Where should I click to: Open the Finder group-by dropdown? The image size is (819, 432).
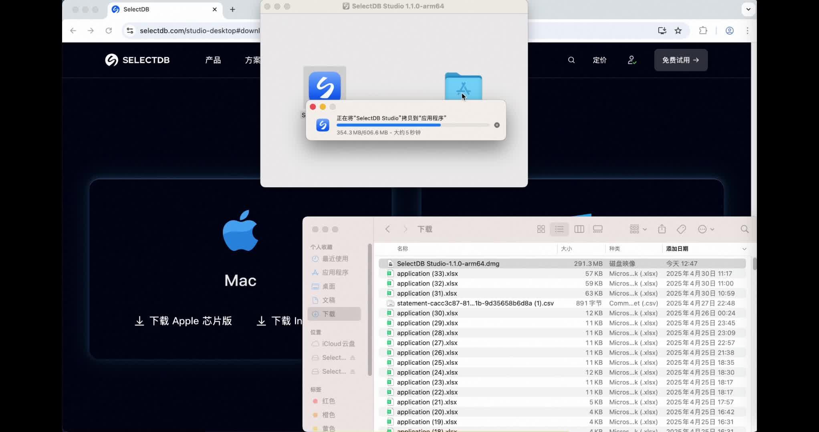click(638, 229)
